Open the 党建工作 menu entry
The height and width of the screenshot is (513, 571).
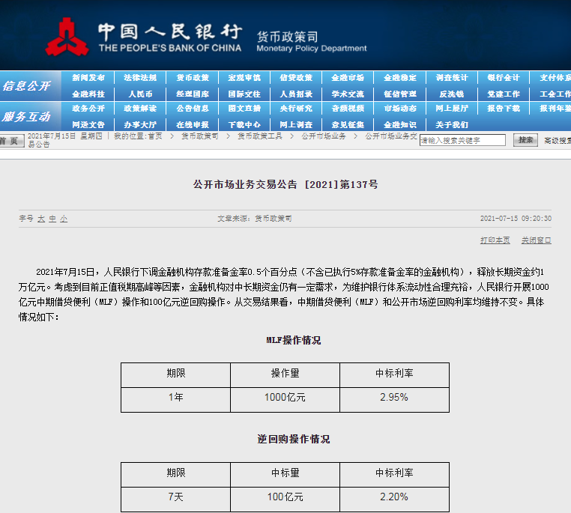(504, 94)
